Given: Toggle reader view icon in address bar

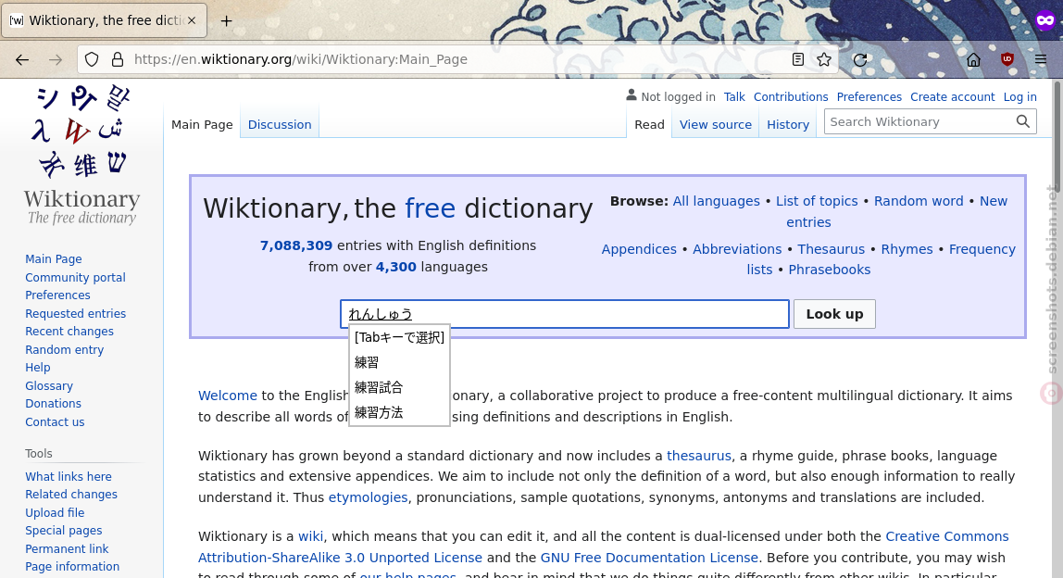Looking at the screenshot, I should (x=798, y=59).
